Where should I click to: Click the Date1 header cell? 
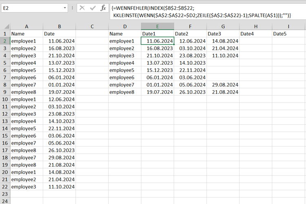[x=158, y=34]
